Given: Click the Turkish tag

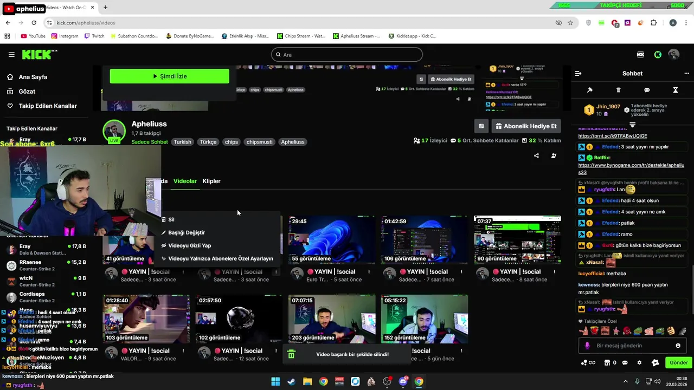Looking at the screenshot, I should pos(182,142).
